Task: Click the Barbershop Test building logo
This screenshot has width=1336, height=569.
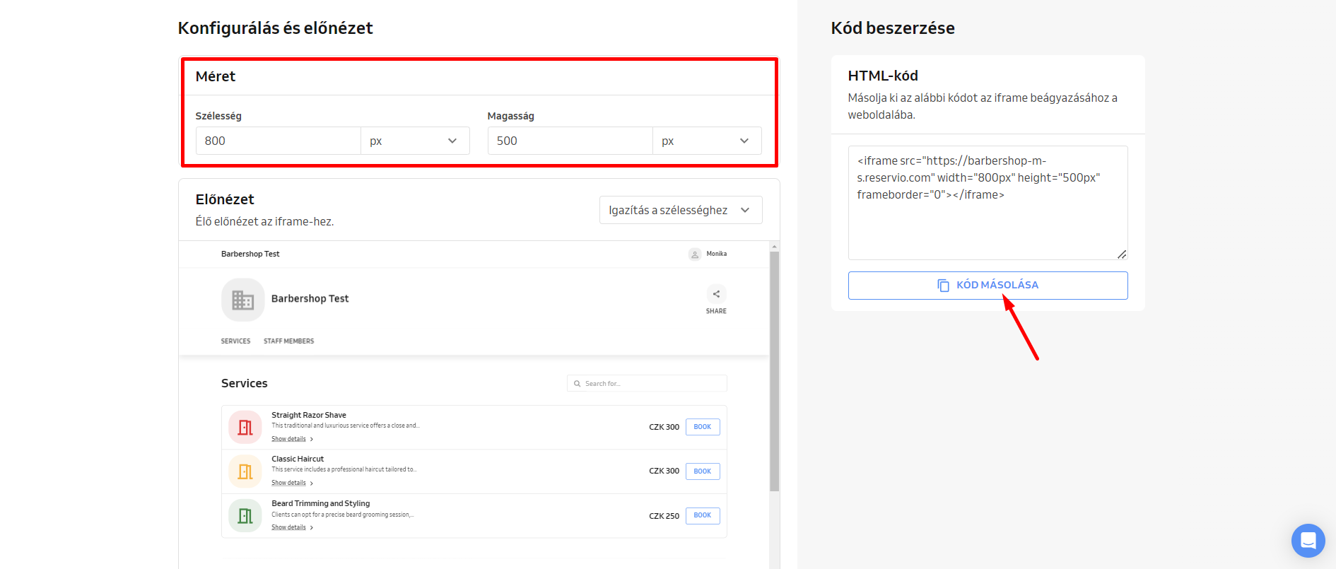Action: (x=242, y=300)
